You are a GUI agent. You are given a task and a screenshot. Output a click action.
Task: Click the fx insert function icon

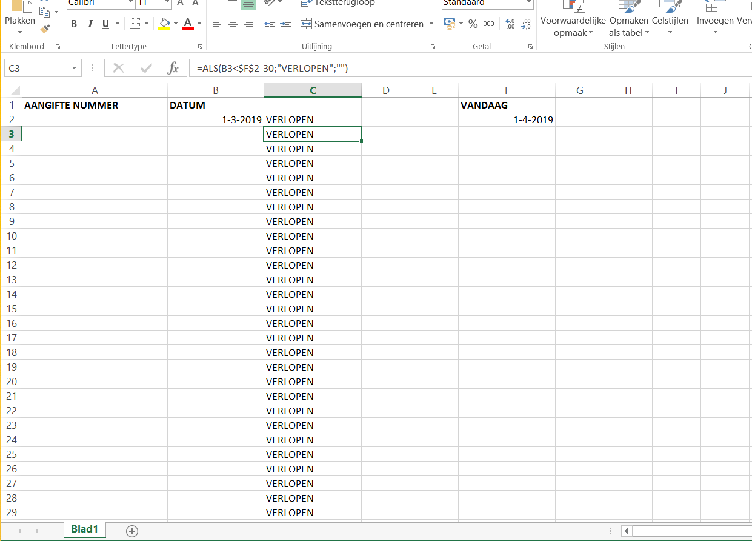pos(173,68)
